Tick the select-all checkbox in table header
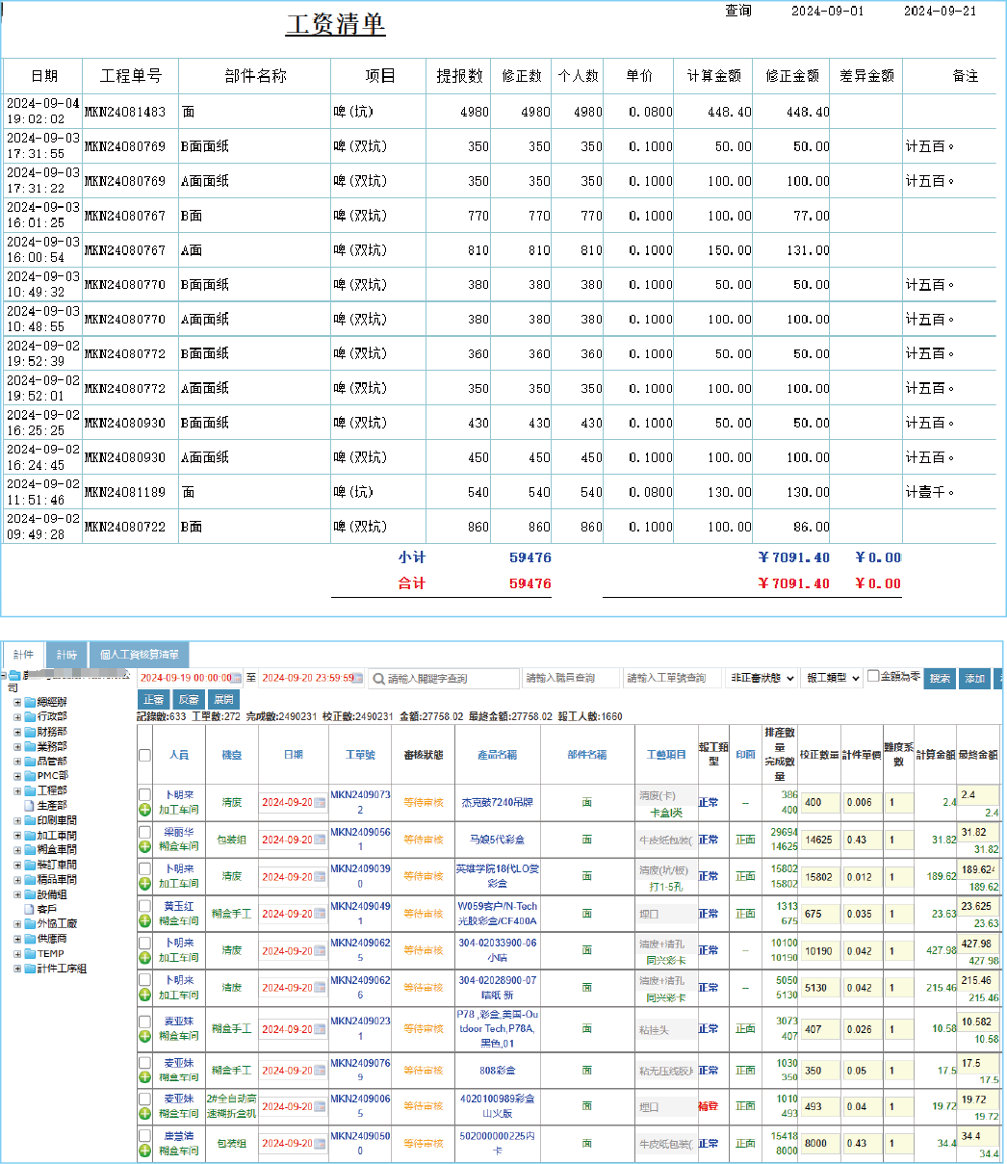The height and width of the screenshot is (1164, 1007). pos(144,755)
